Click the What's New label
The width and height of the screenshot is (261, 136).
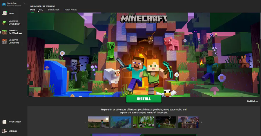[15, 122]
